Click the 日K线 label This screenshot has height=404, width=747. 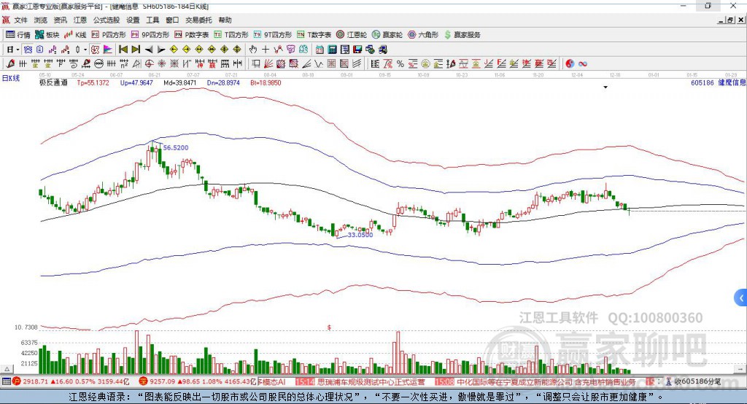pyautogui.click(x=10, y=78)
